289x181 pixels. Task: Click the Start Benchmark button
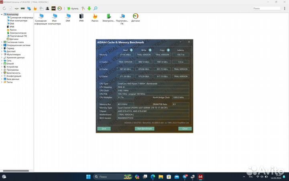(144, 129)
